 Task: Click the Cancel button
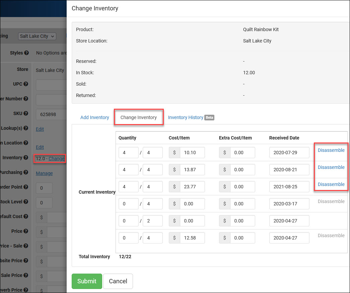(x=118, y=281)
